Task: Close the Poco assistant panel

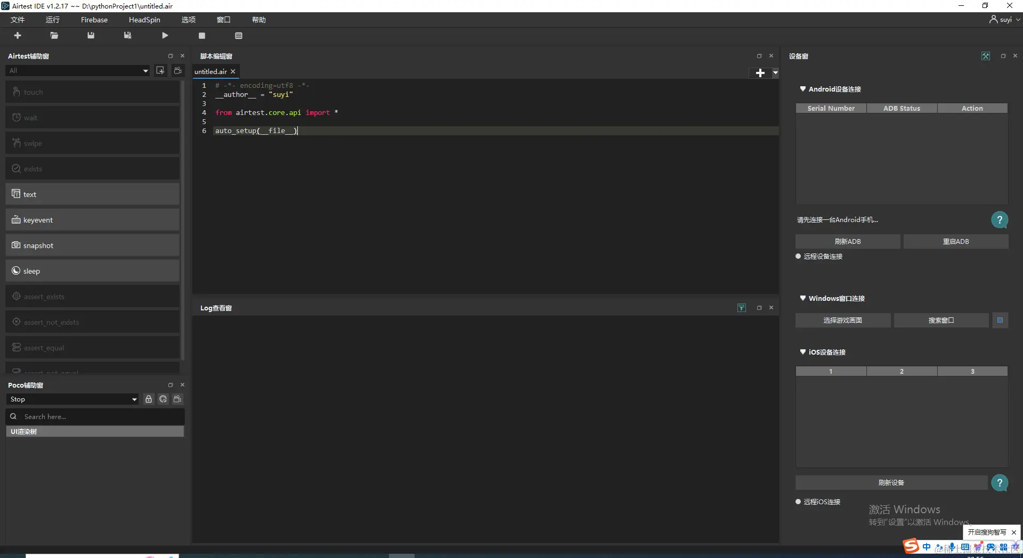Action: point(182,385)
